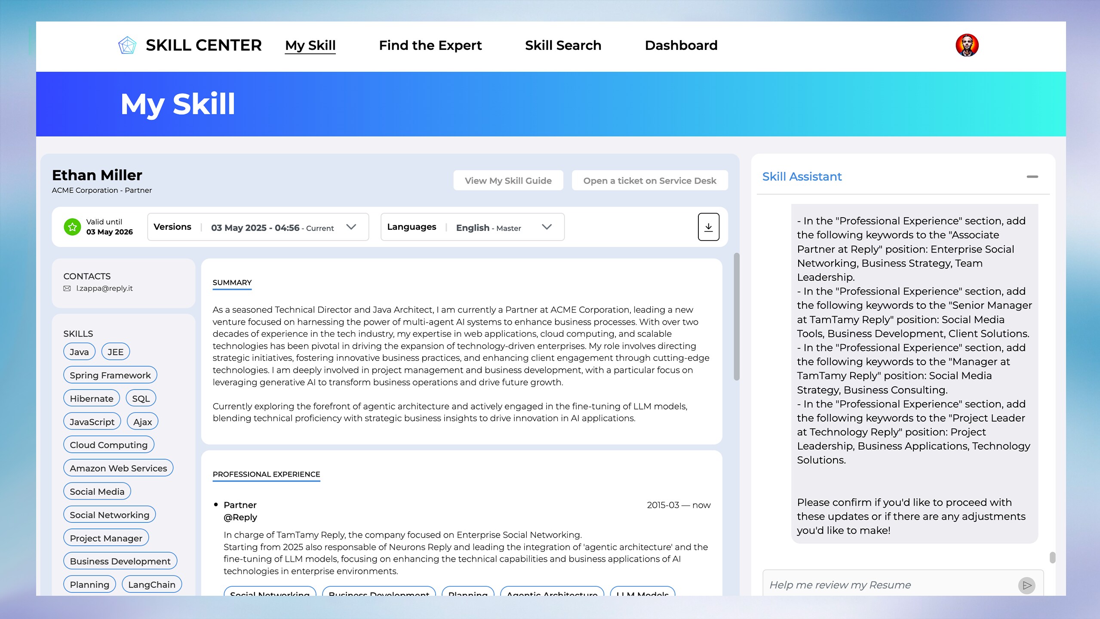Select the Social Networking tag in Skills sidebar
The height and width of the screenshot is (619, 1100).
pos(109,515)
